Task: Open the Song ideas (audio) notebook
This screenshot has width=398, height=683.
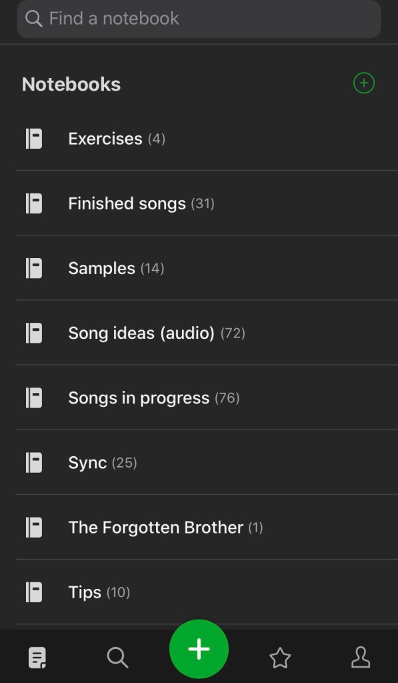Action: [207, 333]
